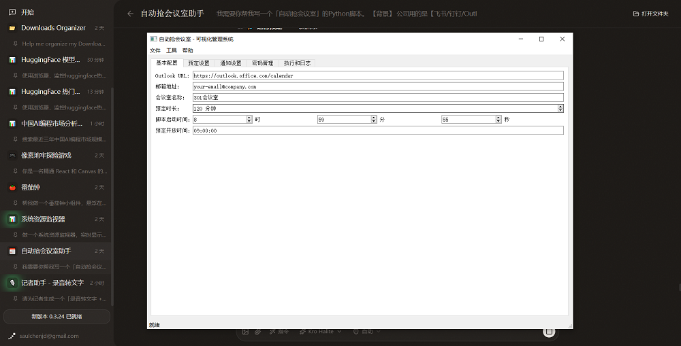This screenshot has height=346, width=681.
Task: Click the chart icon of 系统资源监视器
Action: point(12,219)
